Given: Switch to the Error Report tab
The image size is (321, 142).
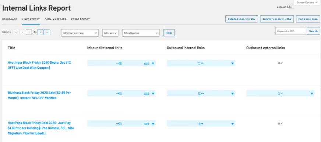Looking at the screenshot, I should click(x=81, y=19).
